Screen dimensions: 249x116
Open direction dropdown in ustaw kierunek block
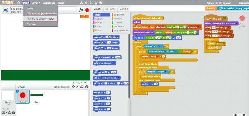pyautogui.click(x=120, y=58)
